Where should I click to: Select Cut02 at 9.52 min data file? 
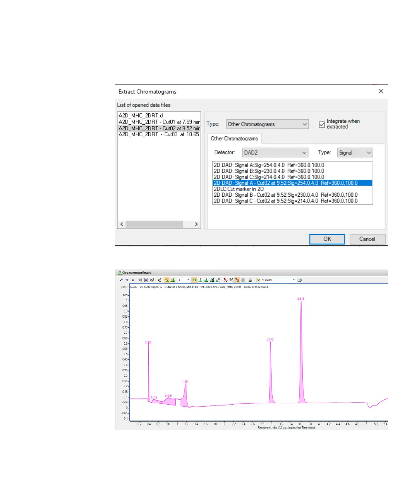pos(159,128)
